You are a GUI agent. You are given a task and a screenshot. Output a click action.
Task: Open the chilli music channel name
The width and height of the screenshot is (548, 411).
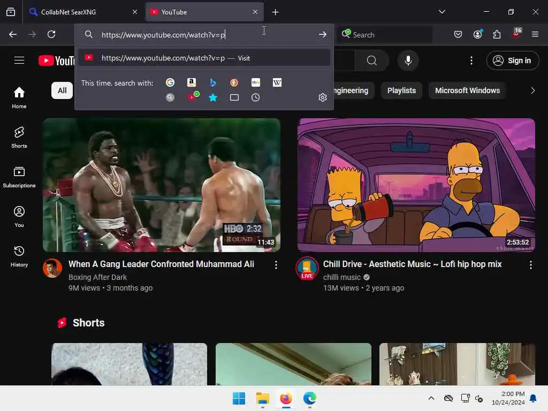click(342, 277)
